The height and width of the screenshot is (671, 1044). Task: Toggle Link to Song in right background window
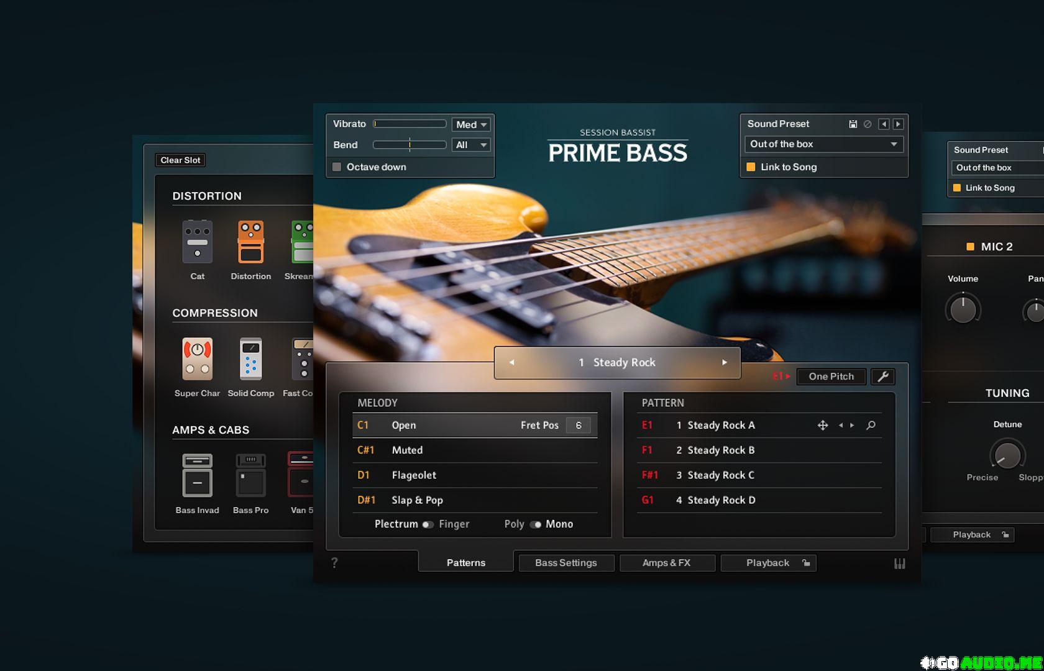[x=957, y=188]
